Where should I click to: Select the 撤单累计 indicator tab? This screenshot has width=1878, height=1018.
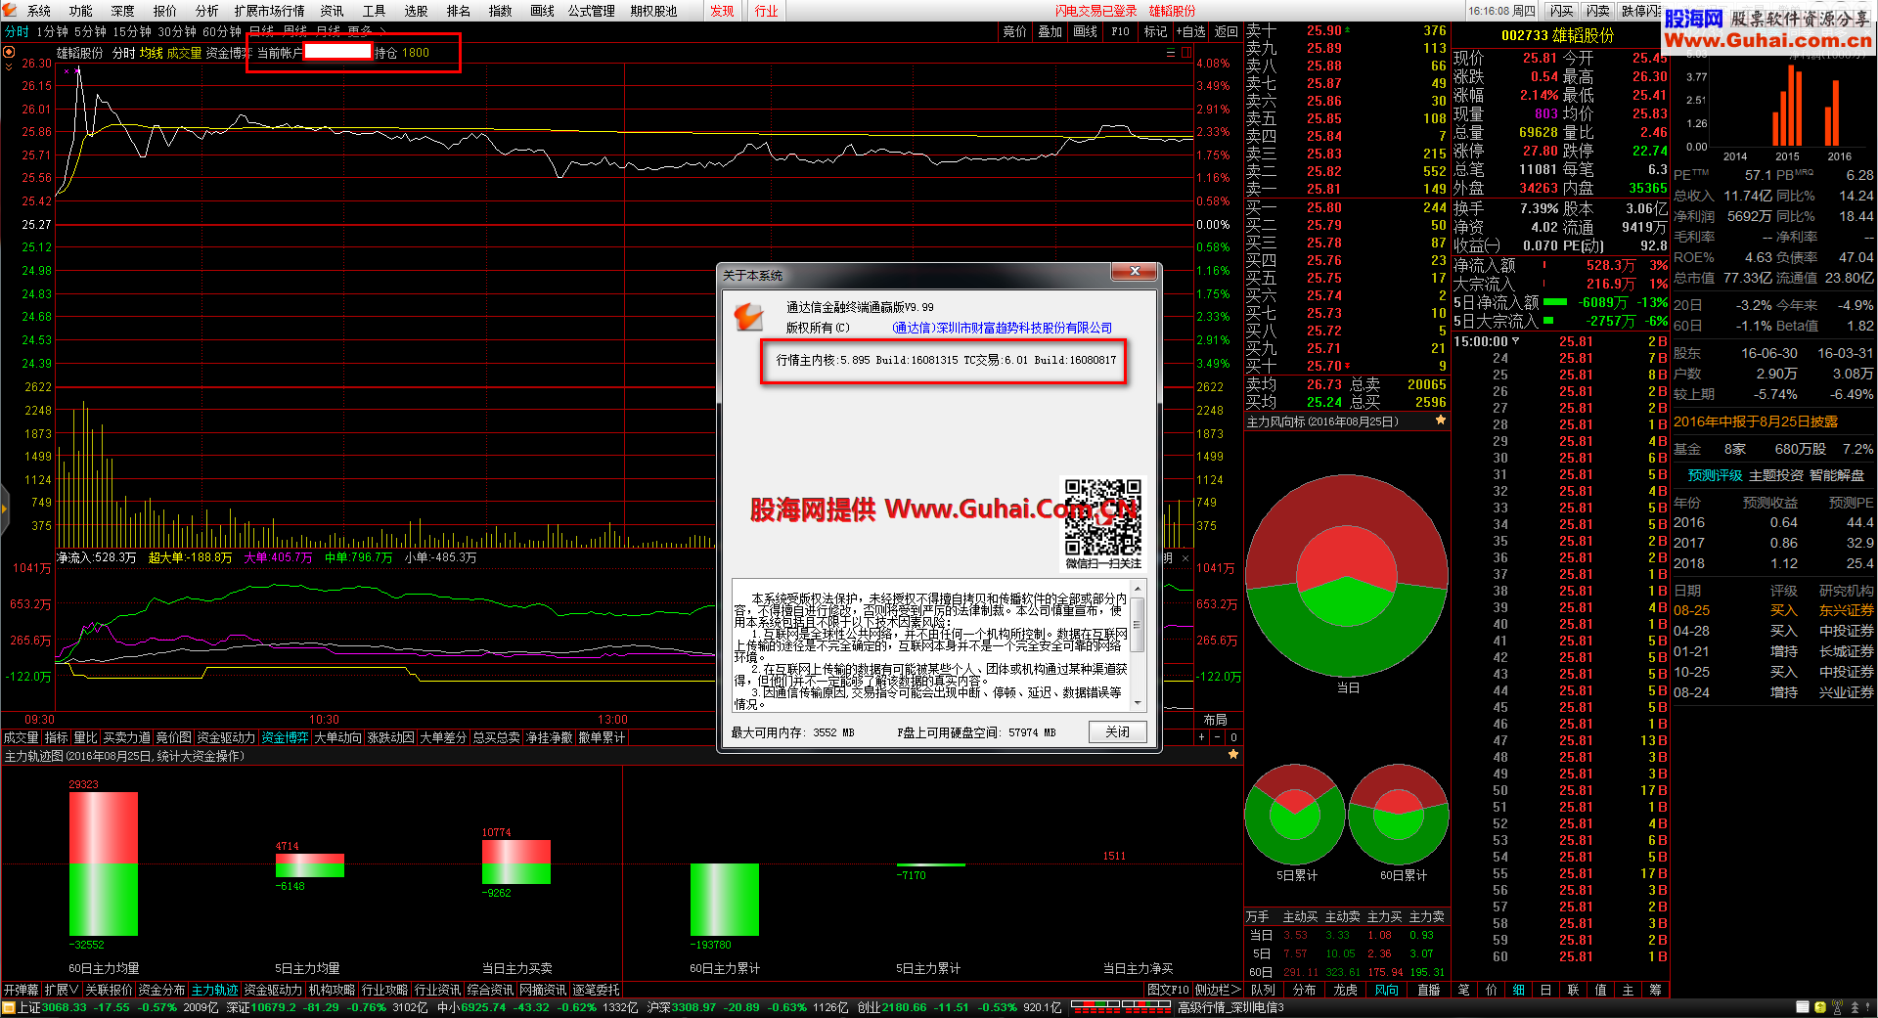click(x=603, y=737)
